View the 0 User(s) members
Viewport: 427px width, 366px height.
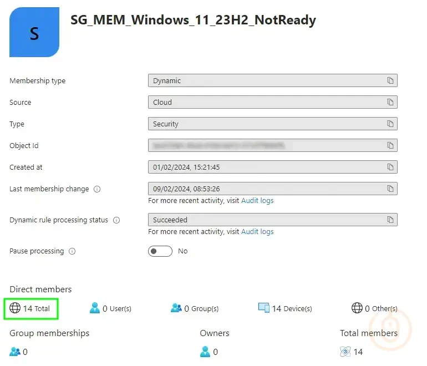(110, 308)
